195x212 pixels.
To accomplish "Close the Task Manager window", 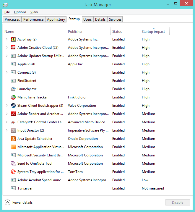I will coord(186,4).
